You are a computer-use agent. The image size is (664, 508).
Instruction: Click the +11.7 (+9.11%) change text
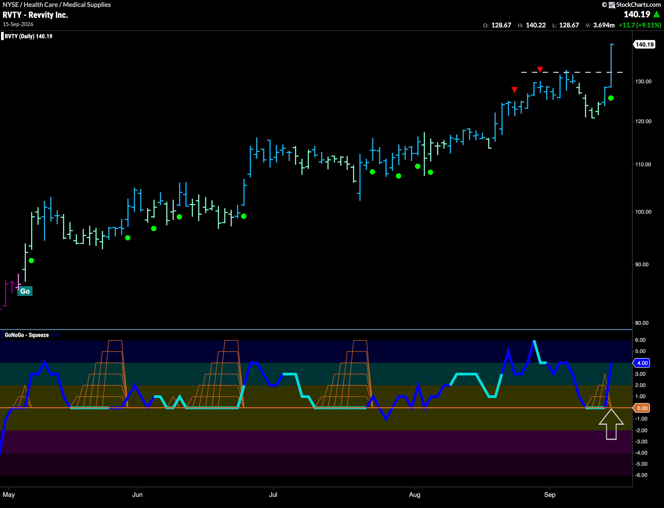(x=640, y=25)
